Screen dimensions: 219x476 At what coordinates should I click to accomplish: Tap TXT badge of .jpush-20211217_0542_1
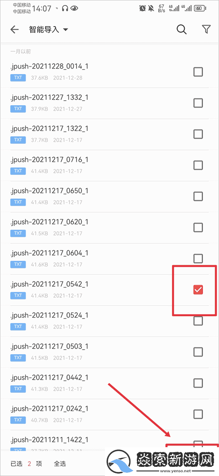[18, 295]
